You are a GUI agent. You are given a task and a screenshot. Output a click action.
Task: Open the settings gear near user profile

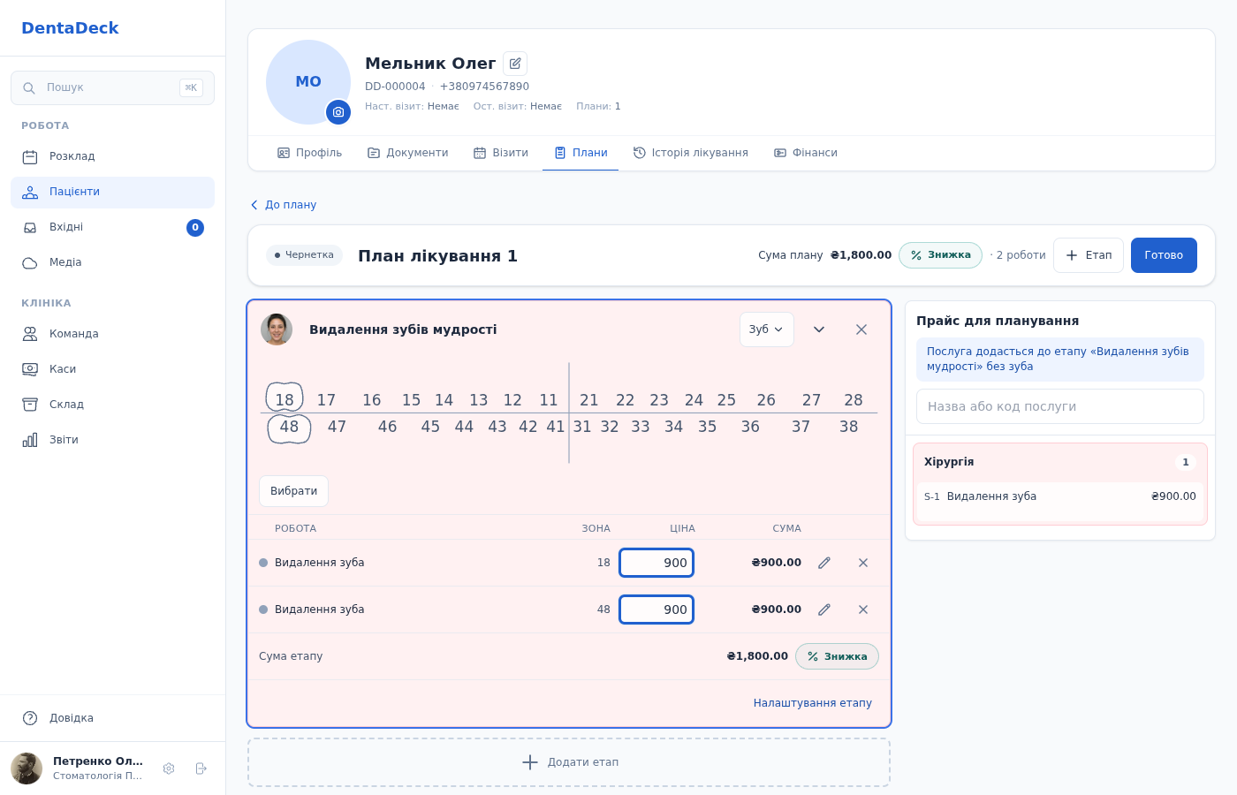point(169,768)
